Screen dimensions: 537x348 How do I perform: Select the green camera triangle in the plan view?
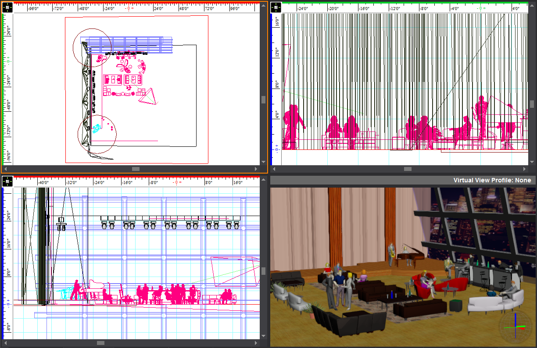click(149, 97)
